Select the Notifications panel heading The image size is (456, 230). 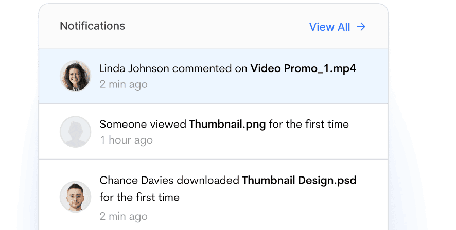point(93,26)
